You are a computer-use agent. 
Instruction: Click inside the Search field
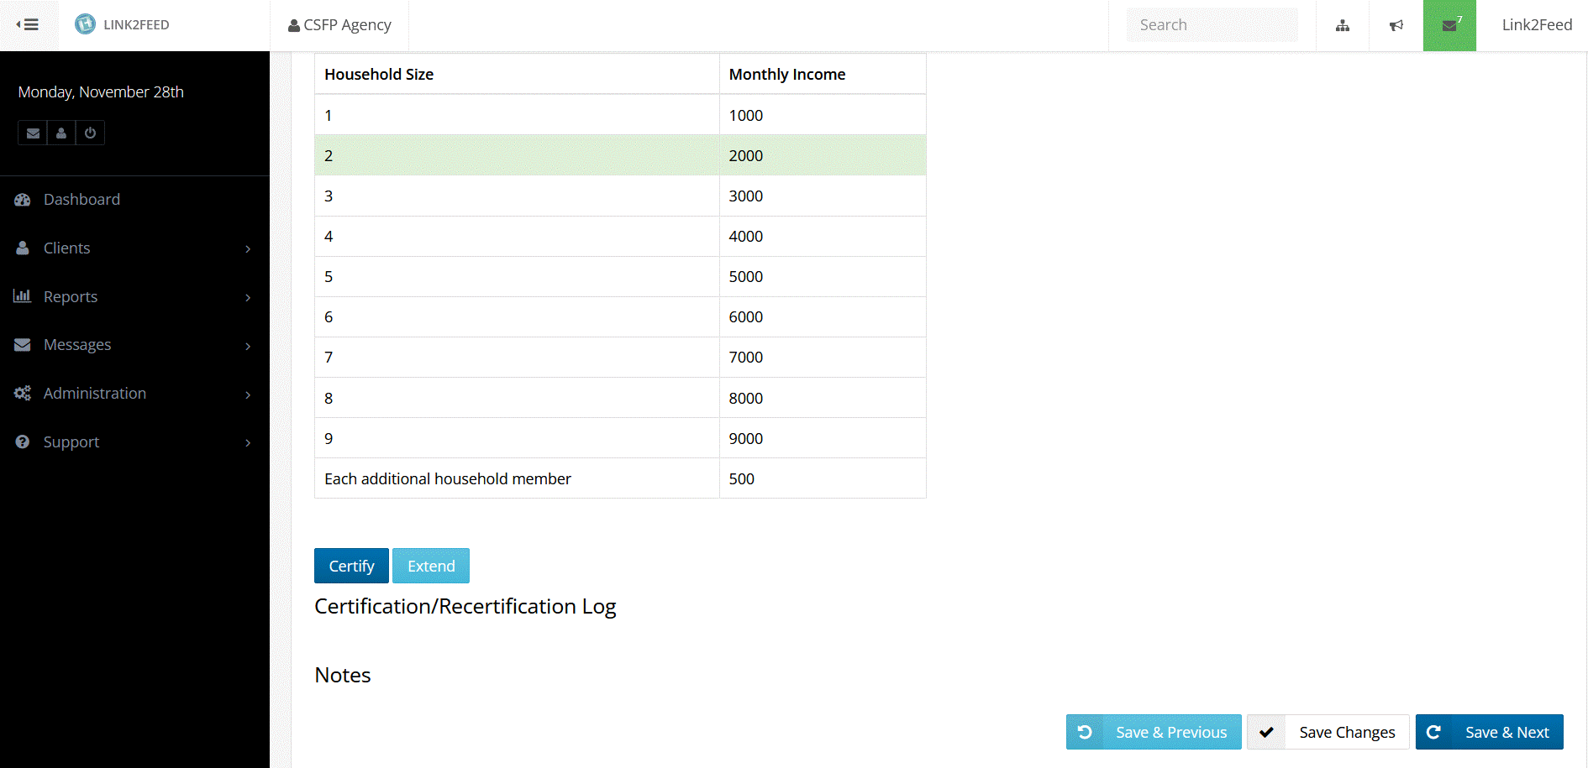tap(1211, 24)
